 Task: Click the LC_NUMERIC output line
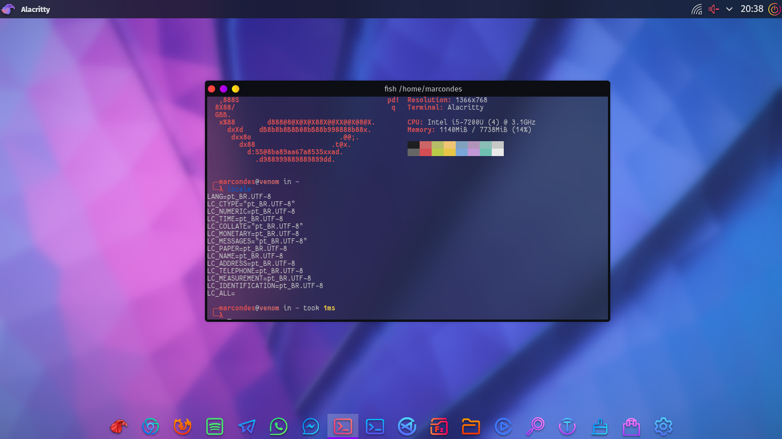251,211
